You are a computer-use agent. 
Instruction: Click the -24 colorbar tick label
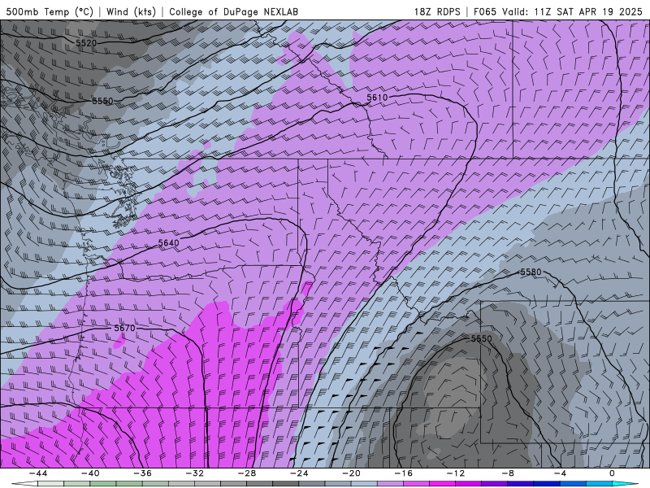[x=299, y=473]
